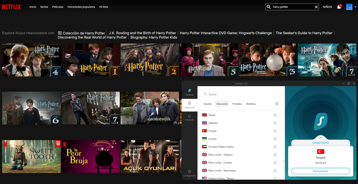The height and width of the screenshot is (184, 358).
Task: Favorite the Ucrania location star
Action: [275, 139]
